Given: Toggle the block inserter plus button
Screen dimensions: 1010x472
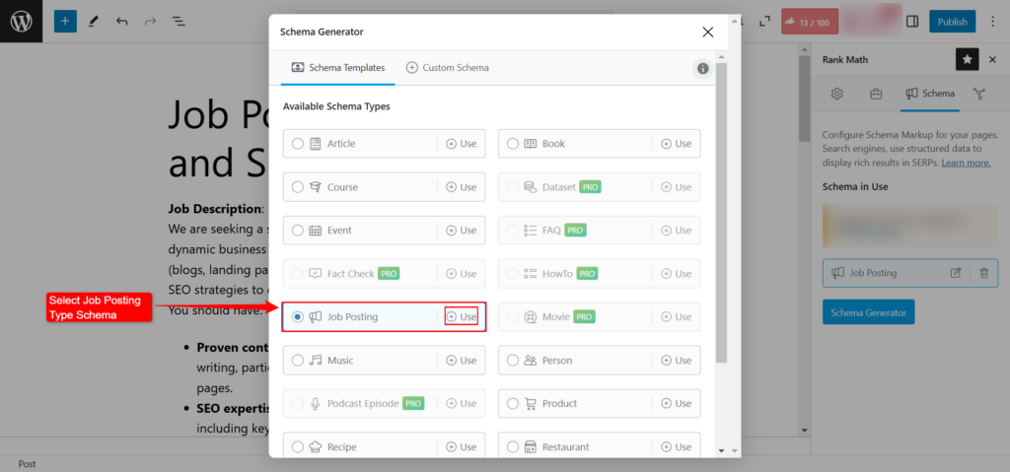Looking at the screenshot, I should pyautogui.click(x=65, y=22).
